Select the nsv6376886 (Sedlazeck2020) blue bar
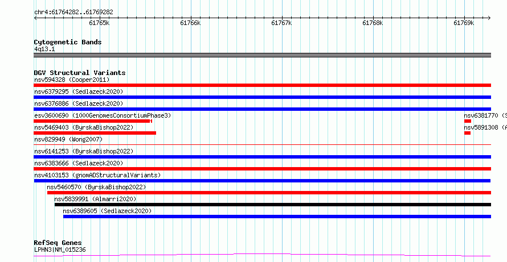507x262 pixels. pos(262,109)
